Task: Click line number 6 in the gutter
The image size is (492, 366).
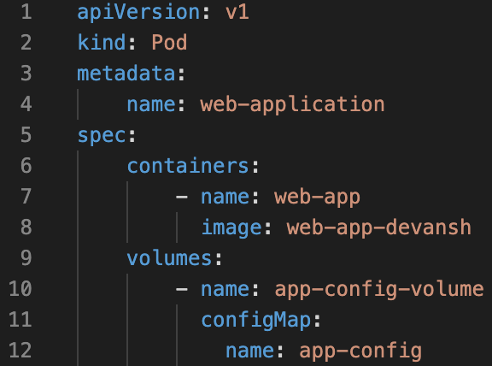Action: pos(26,166)
